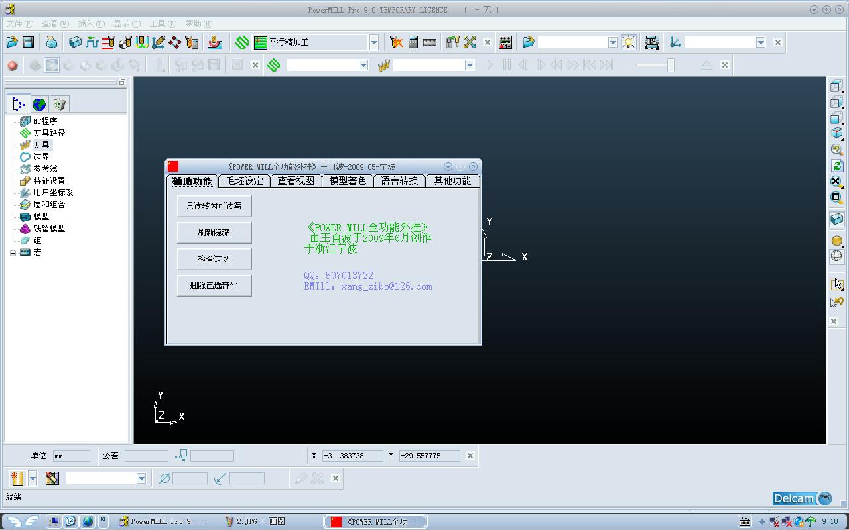Open the simulation tool dropdown arrow
Viewport: 849px width, 530px height.
(470, 65)
